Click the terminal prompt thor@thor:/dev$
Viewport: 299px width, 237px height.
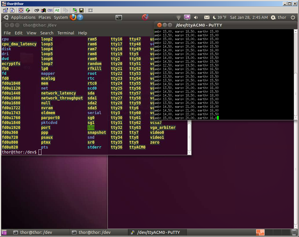point(19,152)
